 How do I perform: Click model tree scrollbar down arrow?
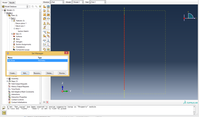40,103
